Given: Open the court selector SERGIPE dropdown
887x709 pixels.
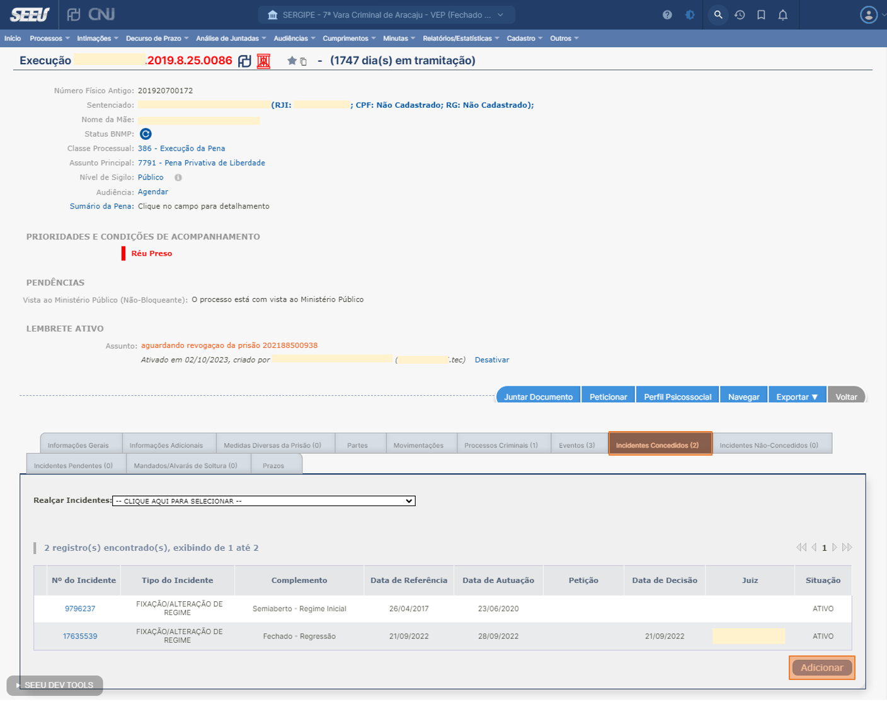Looking at the screenshot, I should point(386,14).
